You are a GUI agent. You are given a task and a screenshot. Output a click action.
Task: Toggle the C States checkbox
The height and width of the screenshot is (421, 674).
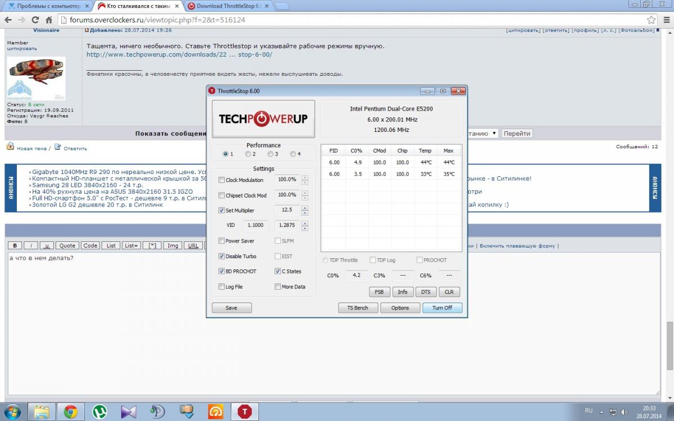coord(277,271)
